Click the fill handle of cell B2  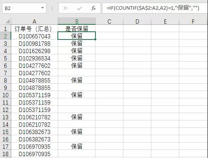(x=95, y=39)
